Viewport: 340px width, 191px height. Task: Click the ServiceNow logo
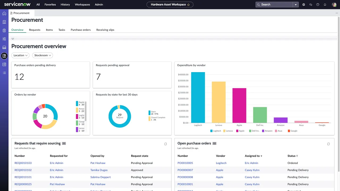[17, 5]
